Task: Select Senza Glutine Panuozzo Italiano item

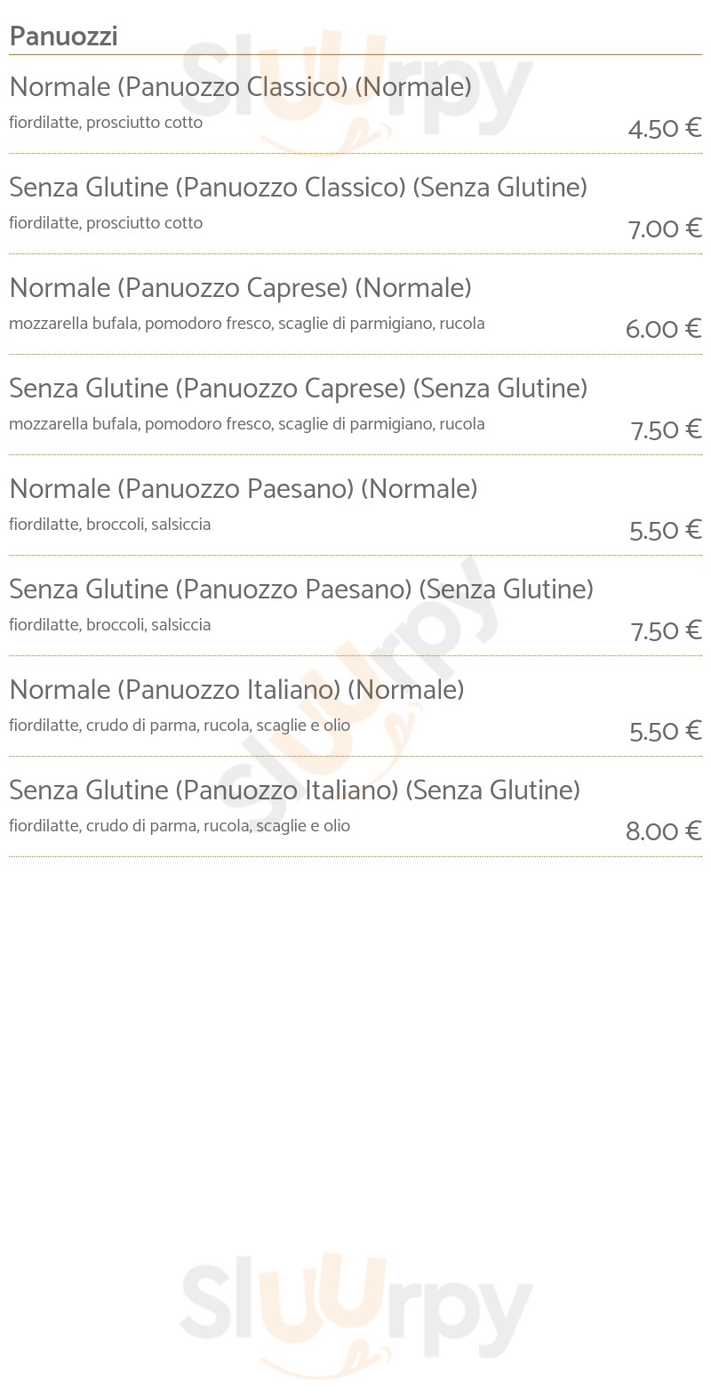Action: [x=294, y=790]
